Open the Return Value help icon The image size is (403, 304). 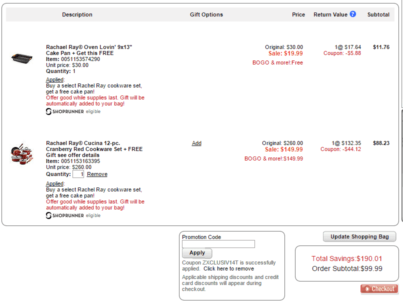point(353,14)
